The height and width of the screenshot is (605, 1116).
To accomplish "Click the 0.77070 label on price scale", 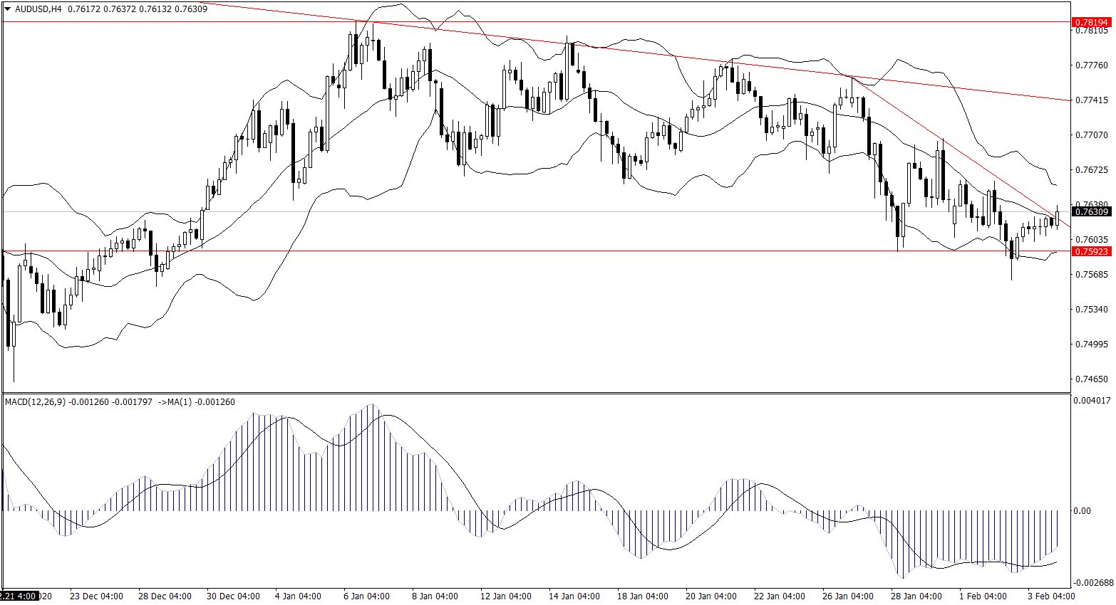I will 1091,135.
